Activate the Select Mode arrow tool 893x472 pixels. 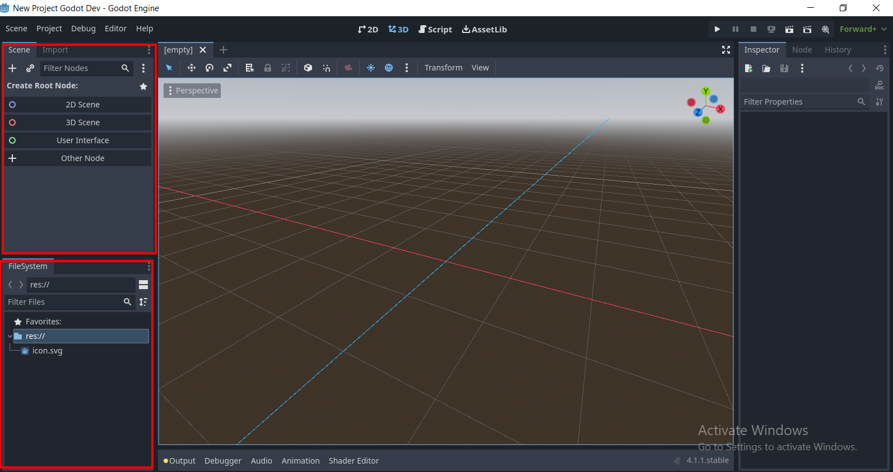click(x=169, y=68)
